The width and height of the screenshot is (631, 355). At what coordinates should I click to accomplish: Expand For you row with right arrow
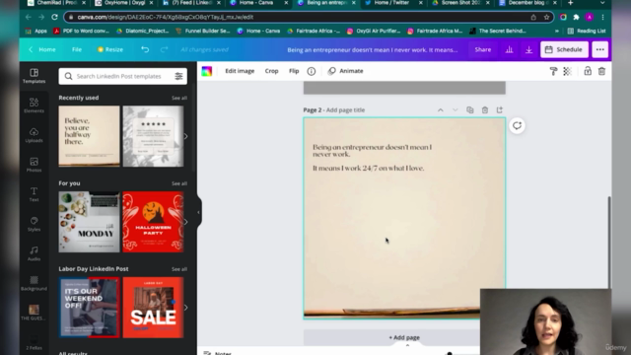coord(185,222)
